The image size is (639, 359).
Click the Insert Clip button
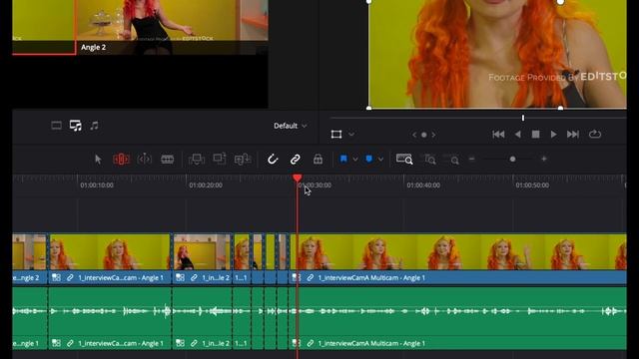click(197, 160)
